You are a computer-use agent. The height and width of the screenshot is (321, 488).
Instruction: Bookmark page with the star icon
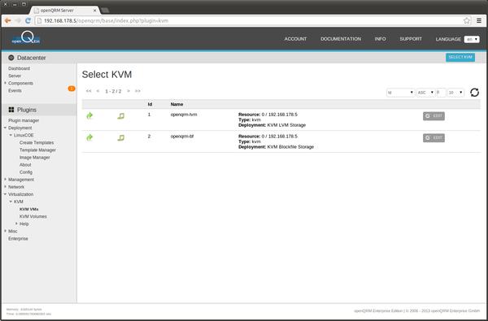[x=467, y=21]
